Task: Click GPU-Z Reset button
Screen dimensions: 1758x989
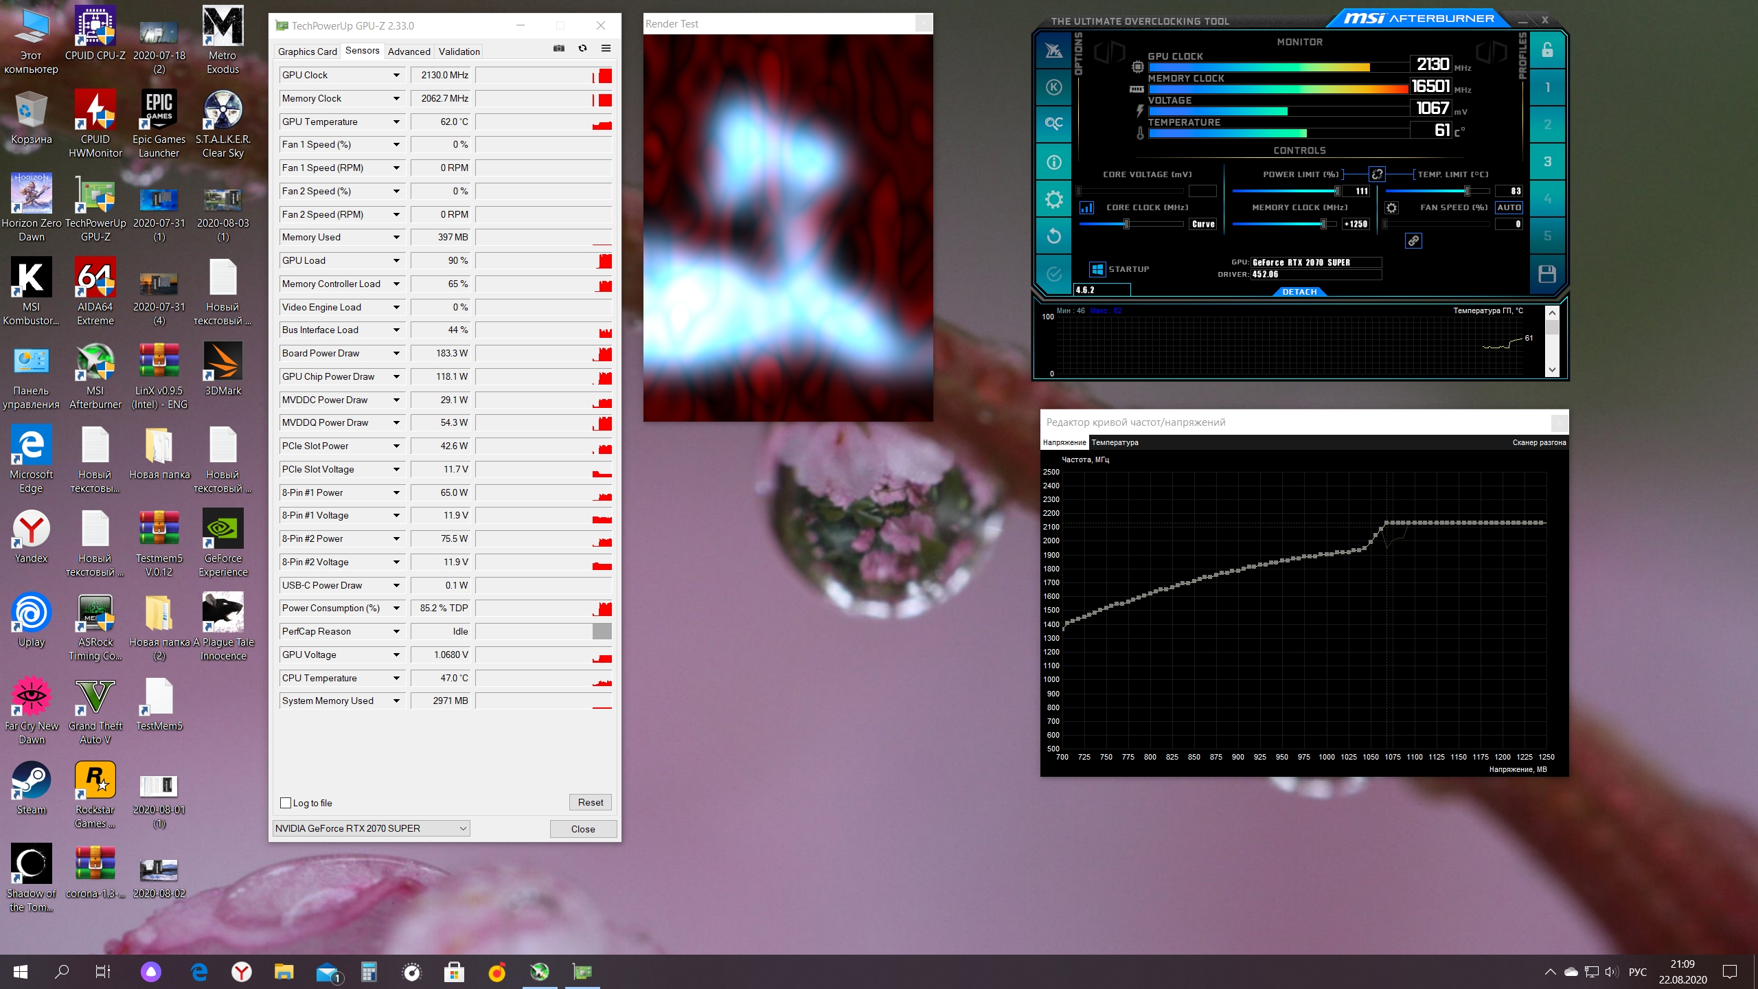Action: point(590,803)
